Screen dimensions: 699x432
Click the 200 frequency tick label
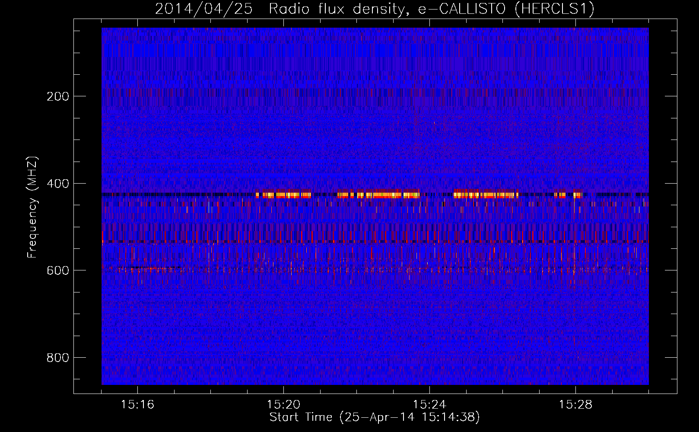pos(58,96)
